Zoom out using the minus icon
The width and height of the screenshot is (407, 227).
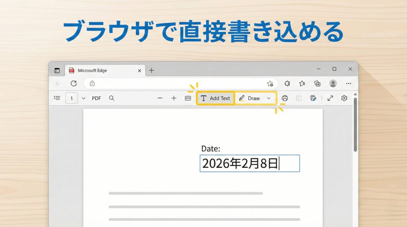[160, 98]
